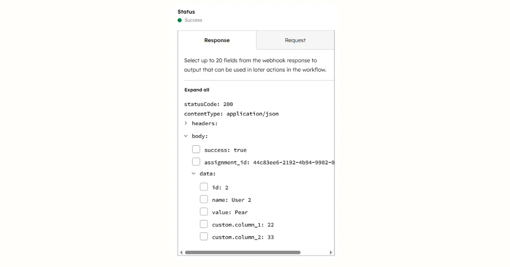Screen dimensions: 510x267
Task: Switch to the Request tab
Action: [x=295, y=40]
